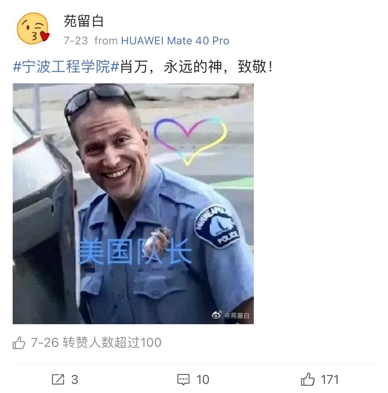This screenshot has height=393, width=388.
Task: Click the like count 171
Action: pyautogui.click(x=330, y=380)
